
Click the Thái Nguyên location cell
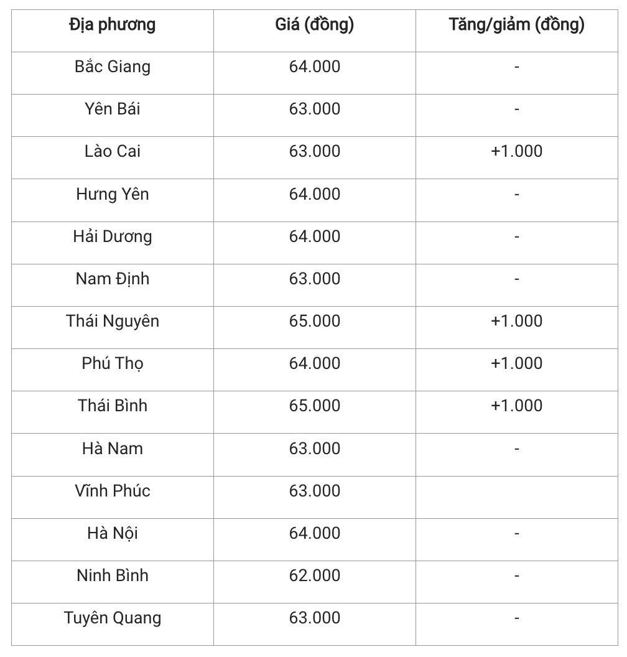(x=113, y=321)
